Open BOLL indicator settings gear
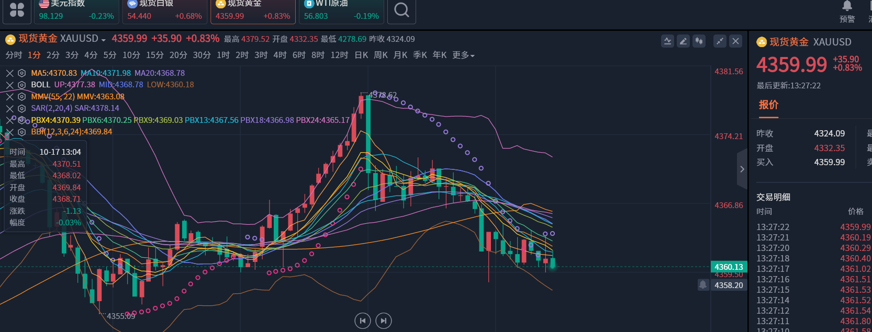 [x=21, y=85]
